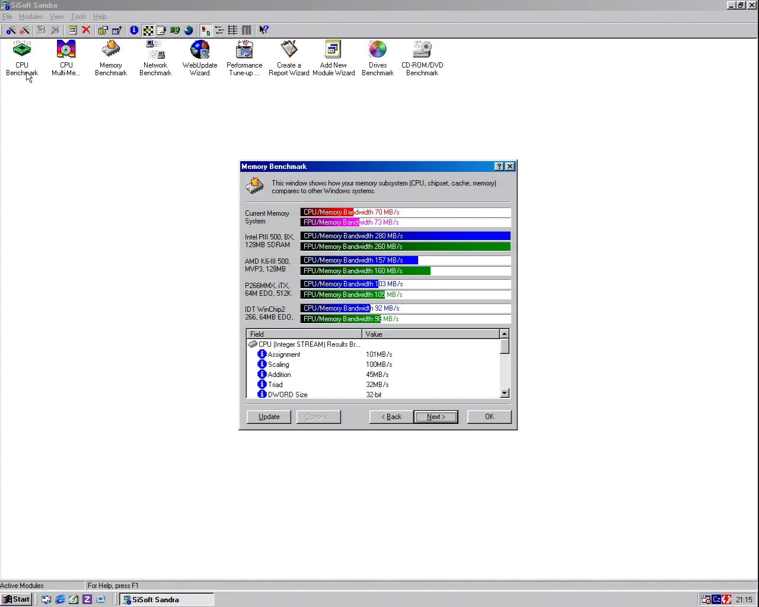
Task: Switch to list view in toolbar
Action: click(x=233, y=30)
